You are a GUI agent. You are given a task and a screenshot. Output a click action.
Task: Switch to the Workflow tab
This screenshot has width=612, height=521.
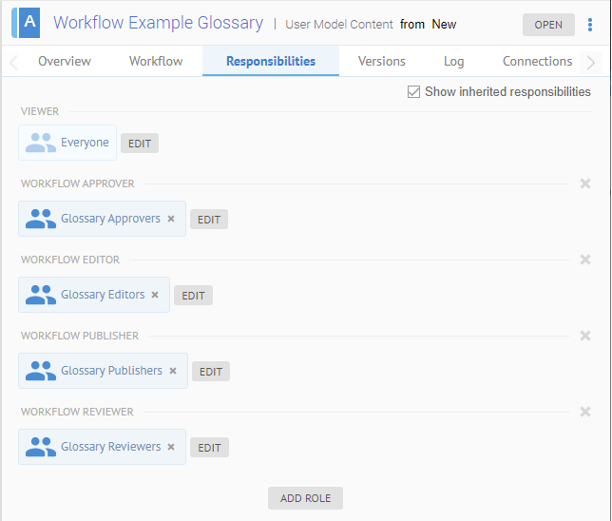(156, 61)
